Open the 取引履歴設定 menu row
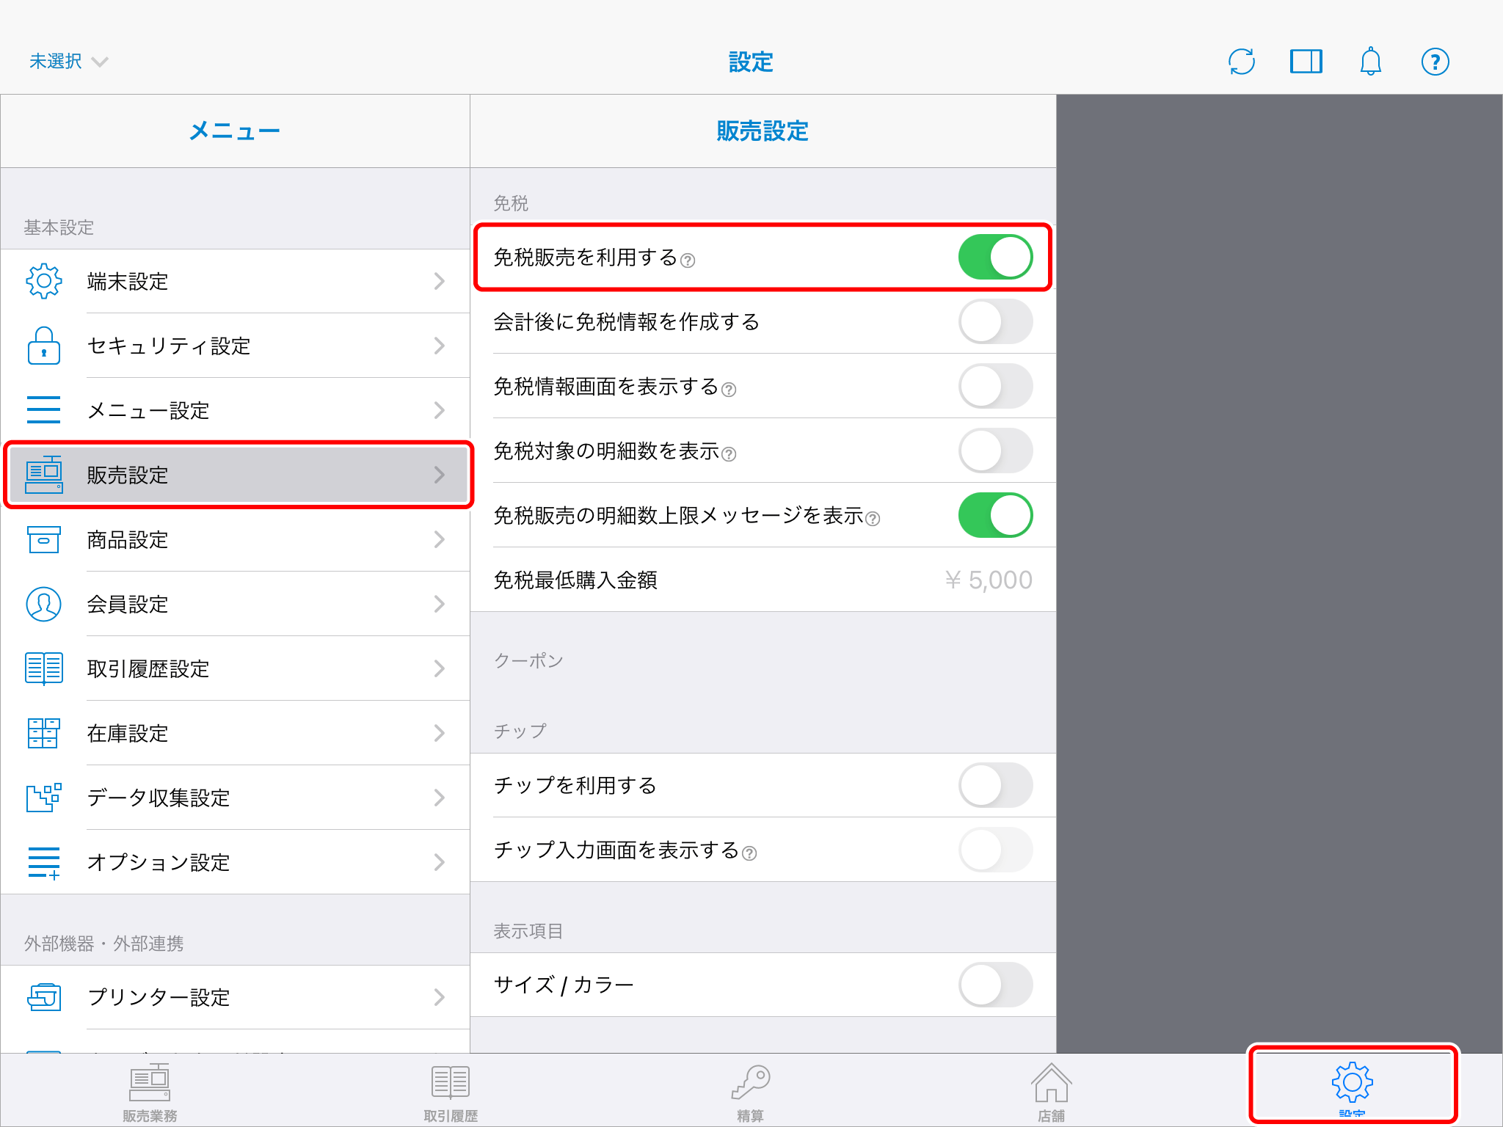The width and height of the screenshot is (1503, 1127). 235,668
